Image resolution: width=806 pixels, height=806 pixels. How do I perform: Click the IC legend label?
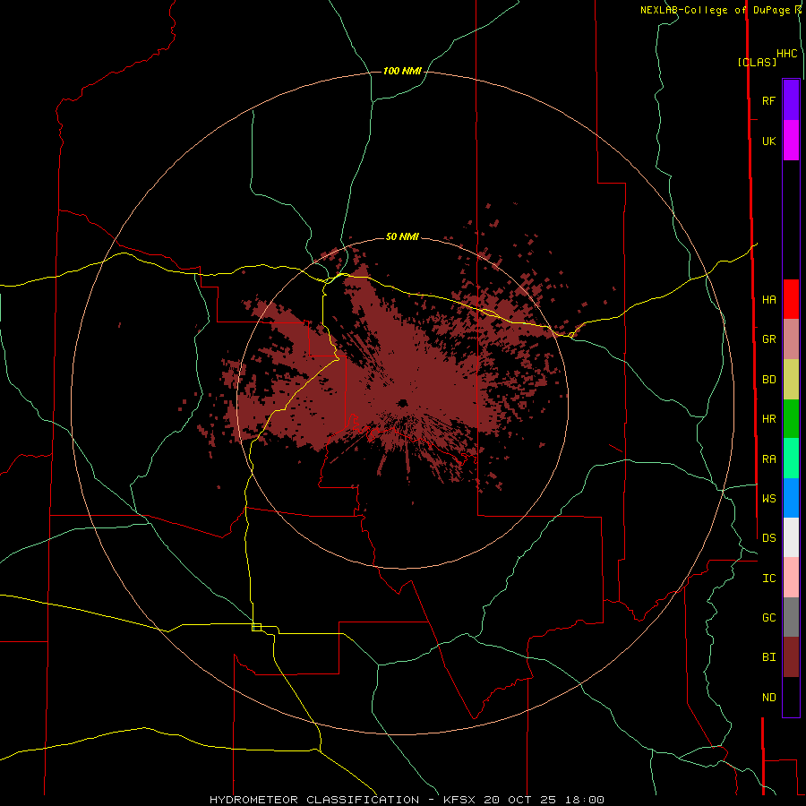click(x=768, y=579)
